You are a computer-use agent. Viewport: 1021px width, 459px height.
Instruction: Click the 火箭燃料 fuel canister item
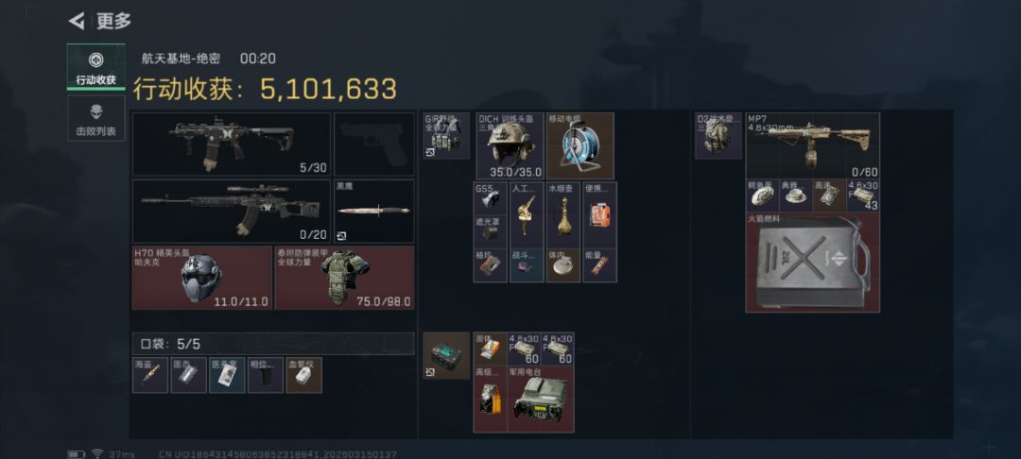pyautogui.click(x=812, y=262)
